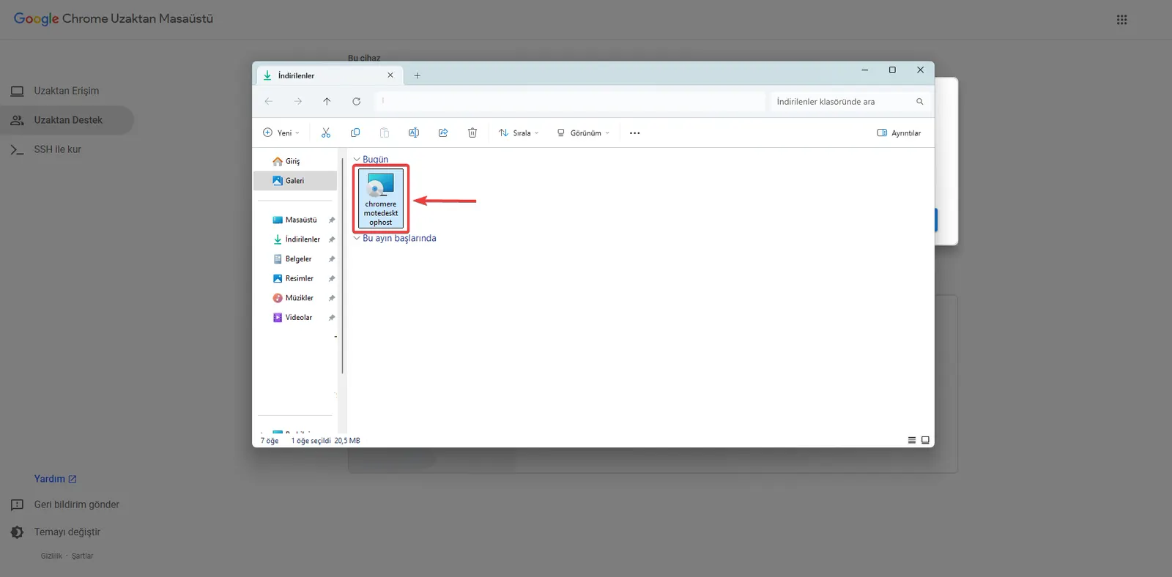Close the İndirilenler tab

(x=390, y=75)
